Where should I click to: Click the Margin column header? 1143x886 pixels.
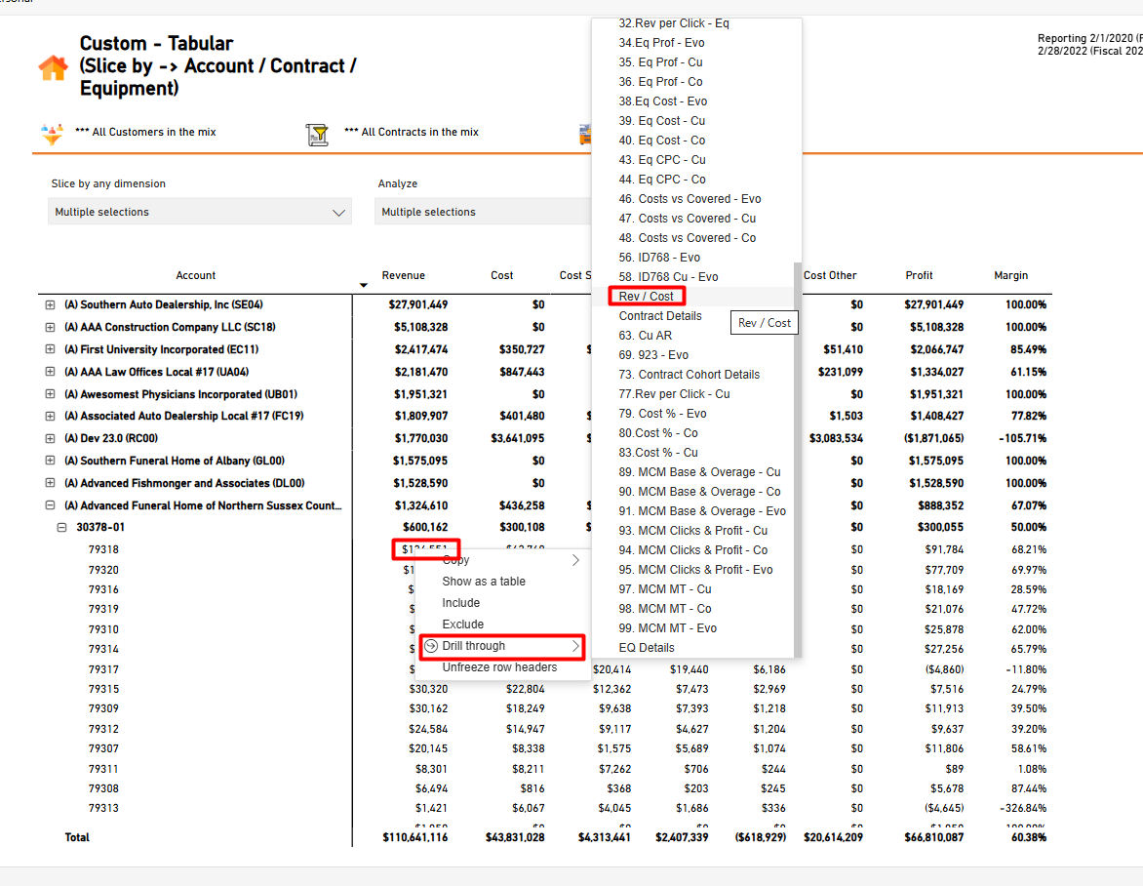tap(1010, 275)
